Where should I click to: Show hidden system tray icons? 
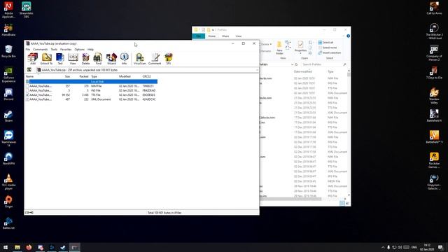click(383, 247)
